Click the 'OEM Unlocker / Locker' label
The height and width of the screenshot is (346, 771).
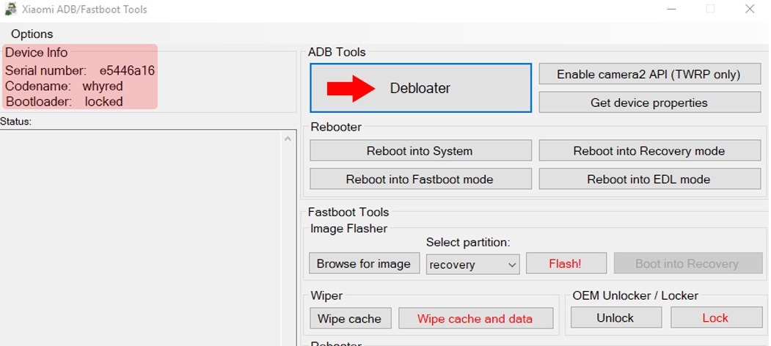[635, 296]
